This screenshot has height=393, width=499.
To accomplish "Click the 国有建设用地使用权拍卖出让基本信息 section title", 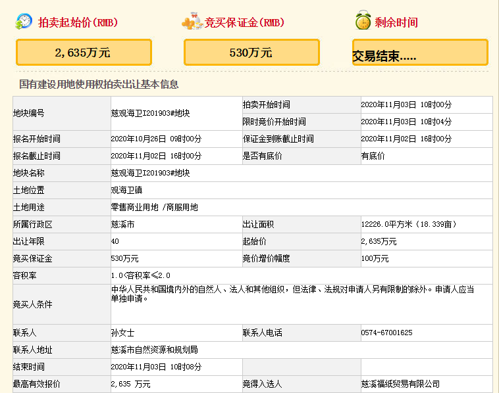I will coord(99,85).
